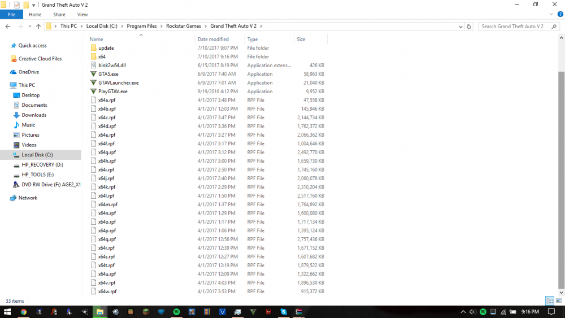The height and width of the screenshot is (318, 565).
Task: Click the New folder icon in title bar
Action: click(26, 5)
